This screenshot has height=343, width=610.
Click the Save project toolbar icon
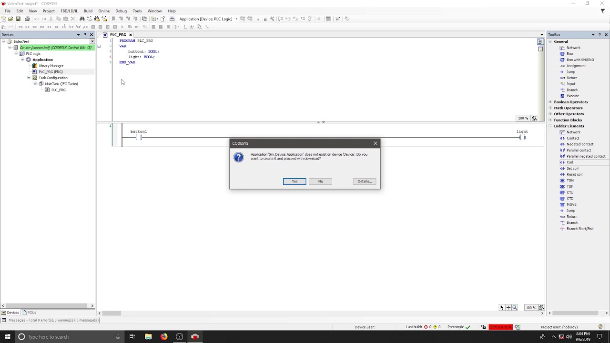click(18, 19)
